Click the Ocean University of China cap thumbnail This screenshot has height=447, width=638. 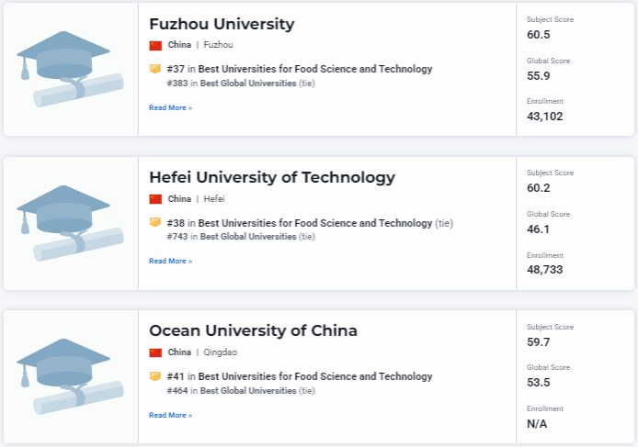click(70, 377)
